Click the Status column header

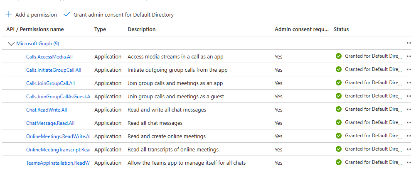coord(341,29)
